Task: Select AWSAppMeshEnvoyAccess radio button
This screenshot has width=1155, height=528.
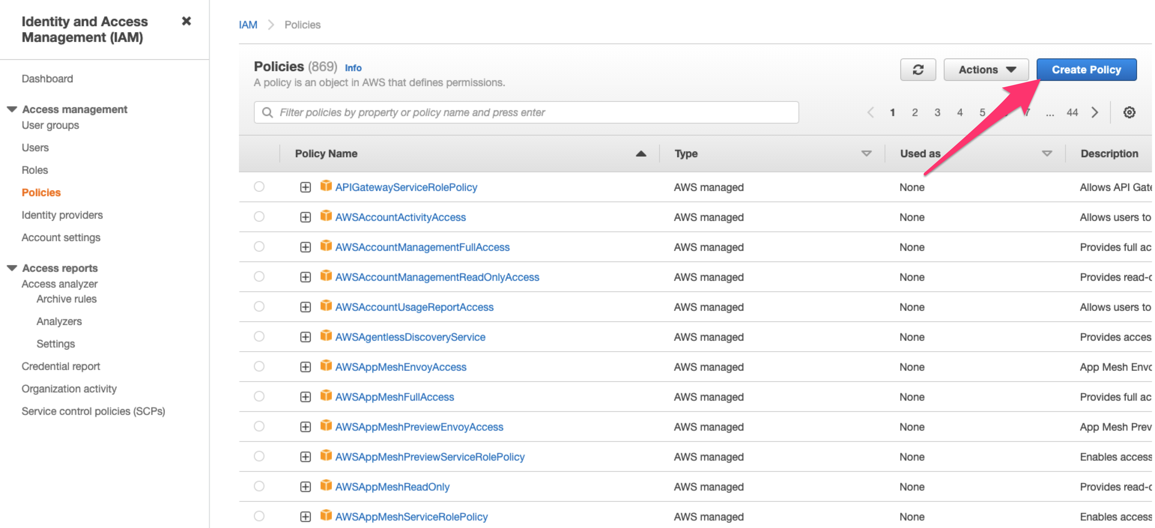Action: click(x=259, y=367)
